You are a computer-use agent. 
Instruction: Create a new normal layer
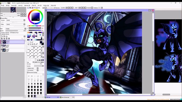[x=2, y=36]
